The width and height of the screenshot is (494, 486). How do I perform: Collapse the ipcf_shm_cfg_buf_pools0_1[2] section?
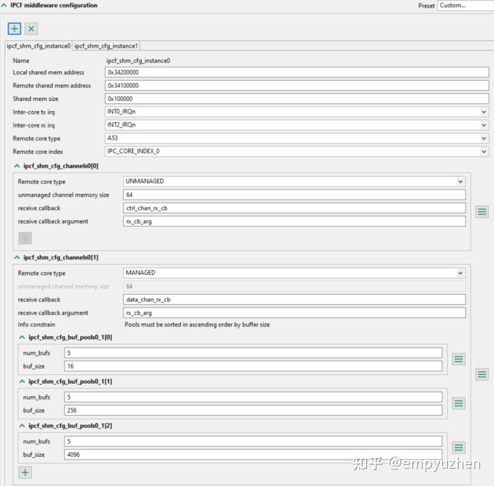click(21, 426)
